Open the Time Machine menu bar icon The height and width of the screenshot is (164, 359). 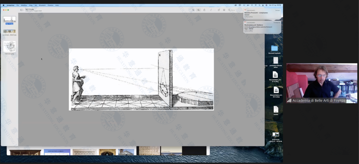[x=244, y=5]
